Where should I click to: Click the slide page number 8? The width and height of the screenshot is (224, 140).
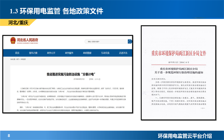9,135
